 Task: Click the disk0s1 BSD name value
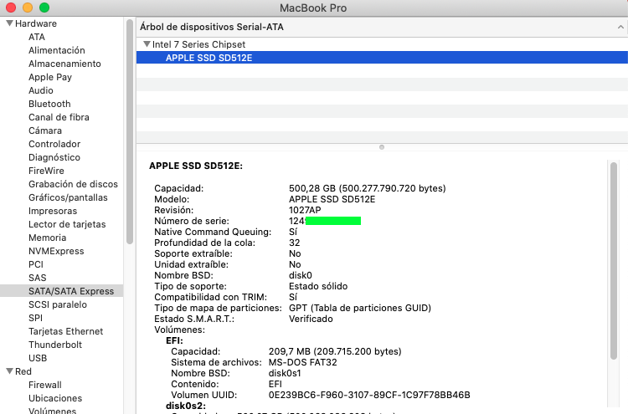(285, 373)
